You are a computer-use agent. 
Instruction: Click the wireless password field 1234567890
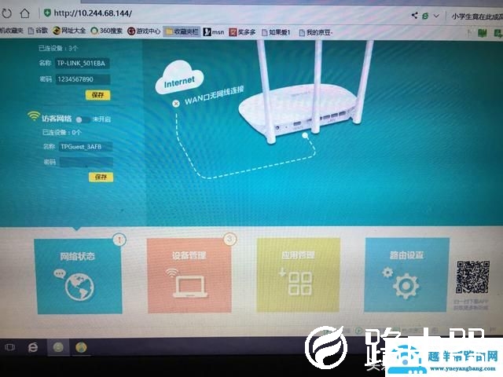[x=83, y=79]
